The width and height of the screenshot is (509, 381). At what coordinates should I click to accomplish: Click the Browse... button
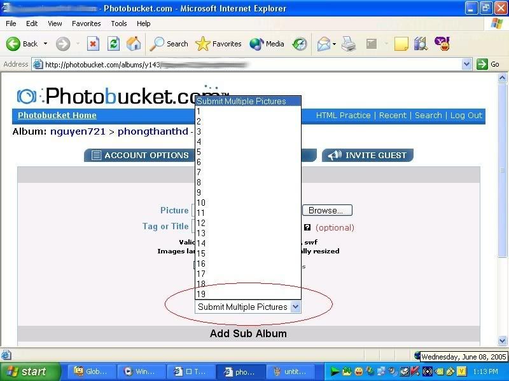click(x=327, y=210)
